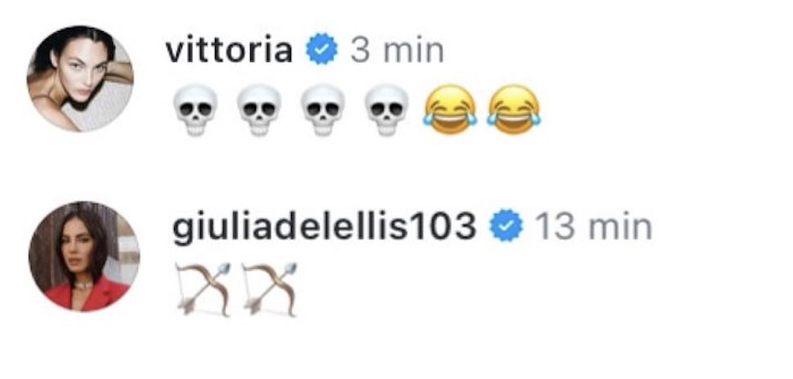Click the third skull emoji
The width and height of the screenshot is (793, 379).
[x=323, y=110]
